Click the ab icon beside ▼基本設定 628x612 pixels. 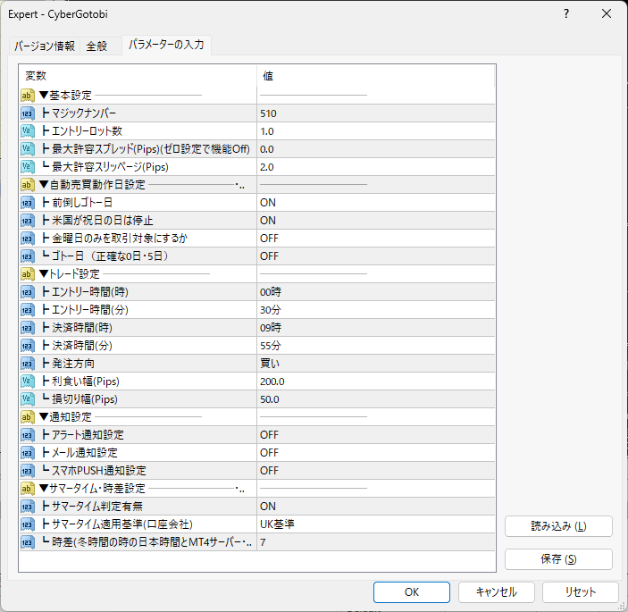[x=27, y=96]
